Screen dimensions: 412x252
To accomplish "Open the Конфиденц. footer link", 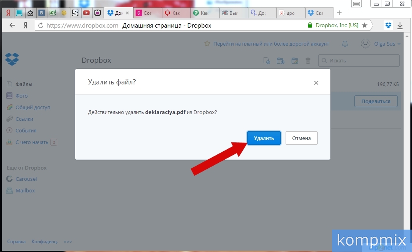I will [45, 242].
